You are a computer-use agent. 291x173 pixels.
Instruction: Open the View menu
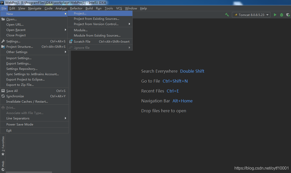coord(22,8)
